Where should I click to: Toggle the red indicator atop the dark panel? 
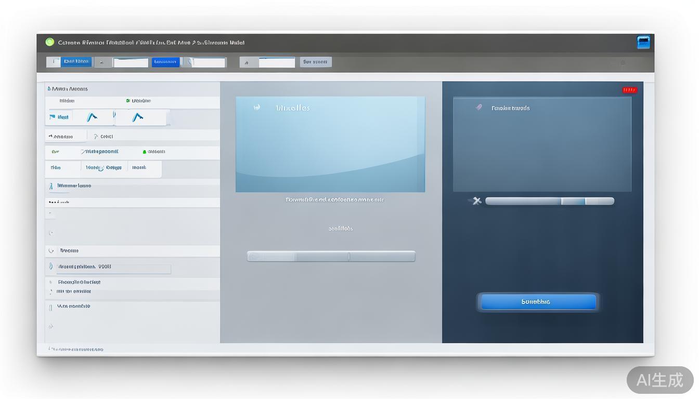pyautogui.click(x=629, y=90)
